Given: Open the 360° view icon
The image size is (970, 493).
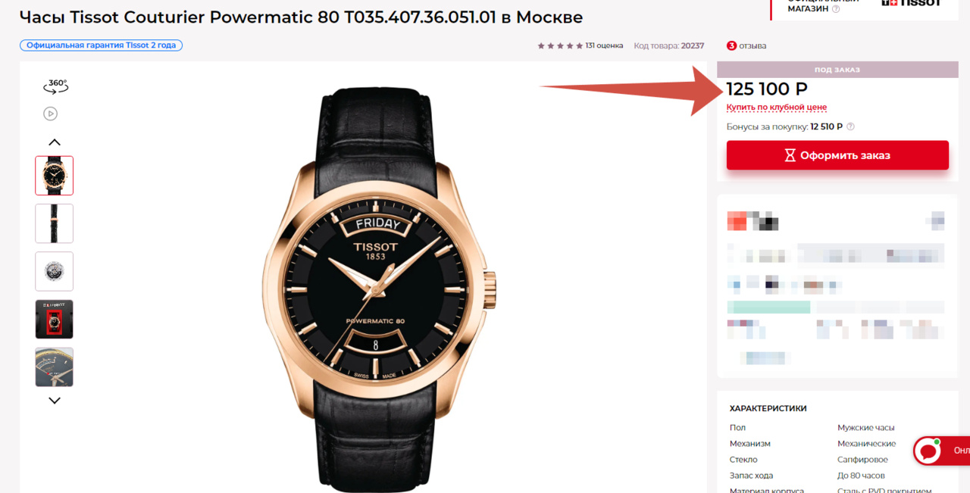Looking at the screenshot, I should [55, 86].
